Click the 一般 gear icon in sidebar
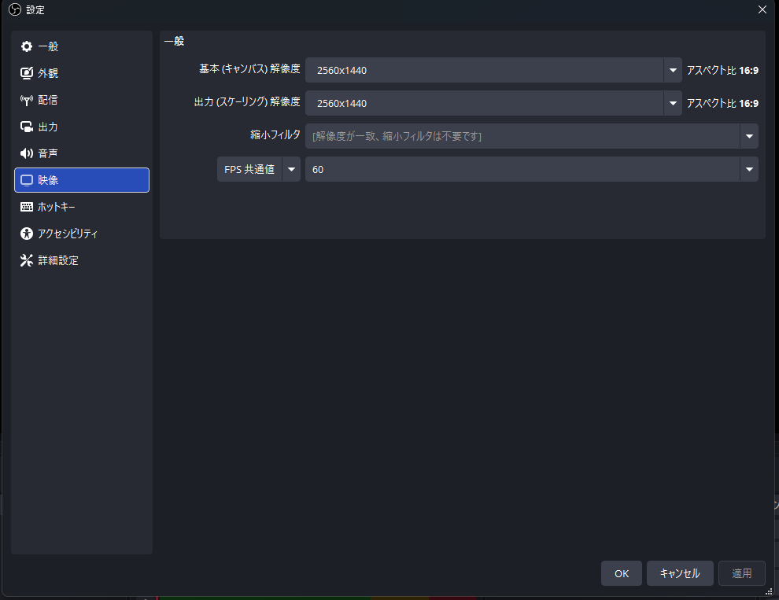This screenshot has height=600, width=779. click(28, 46)
